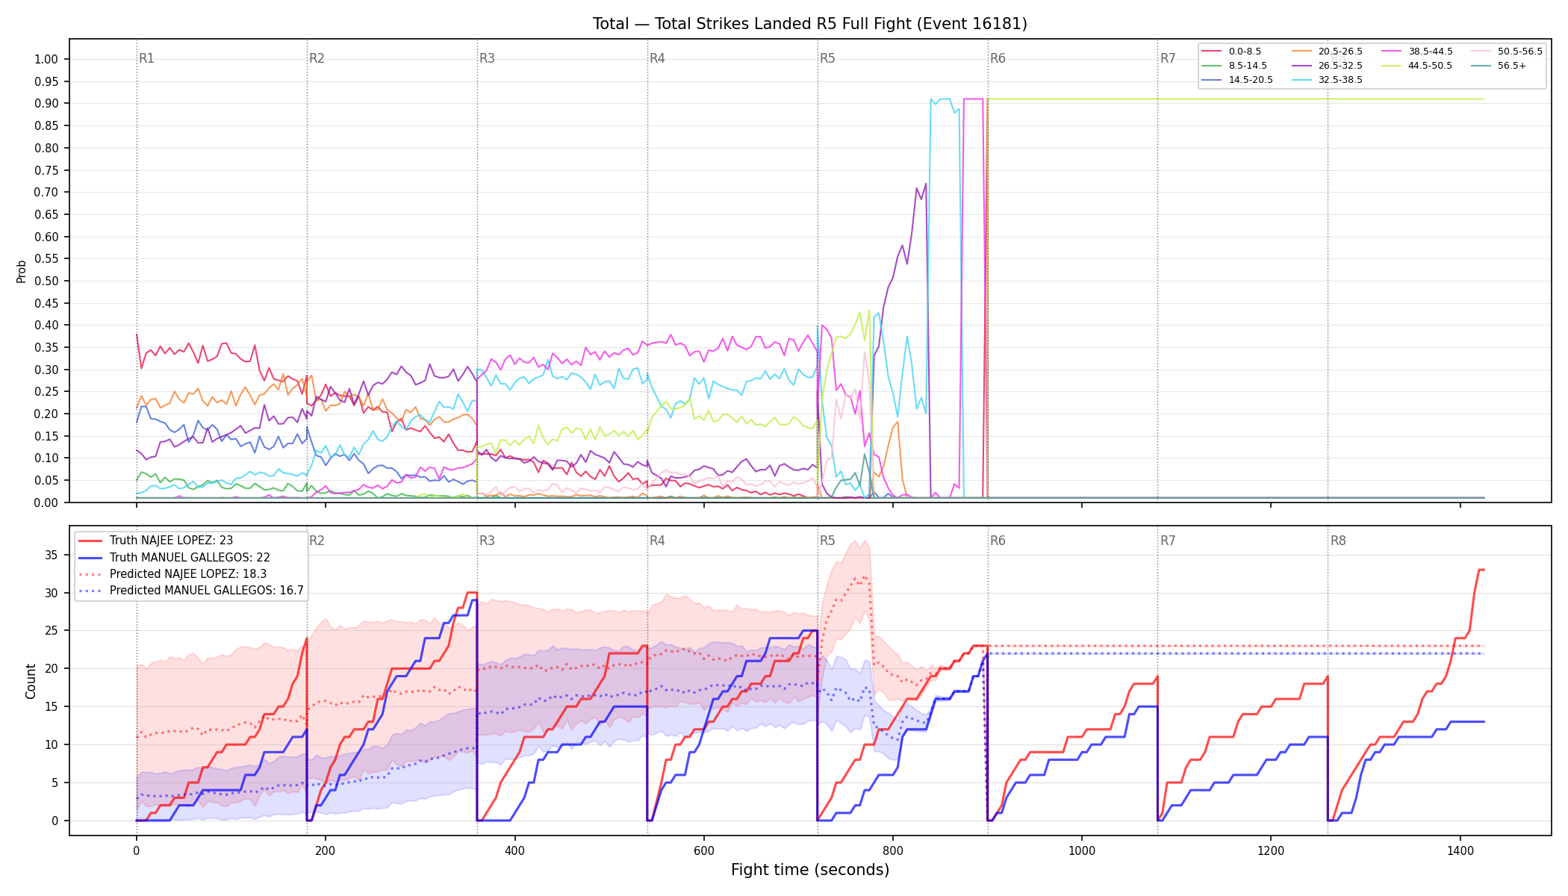Screen dimensions: 1568x896
Task: Click the red line swatch beside 0.0-8.5
Action: click(x=1212, y=52)
